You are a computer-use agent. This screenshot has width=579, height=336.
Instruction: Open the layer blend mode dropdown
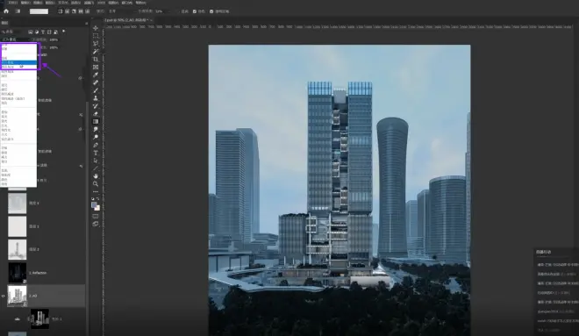(16, 39)
